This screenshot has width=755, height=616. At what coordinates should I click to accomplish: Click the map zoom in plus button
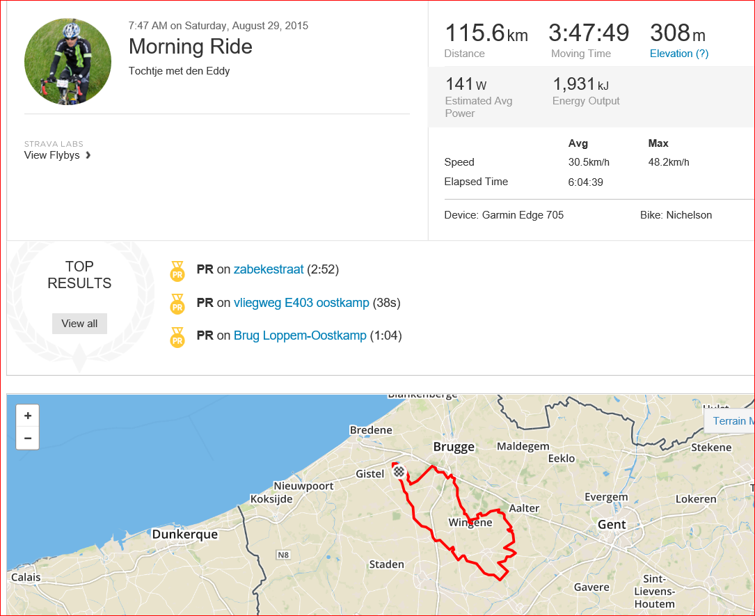coord(27,416)
